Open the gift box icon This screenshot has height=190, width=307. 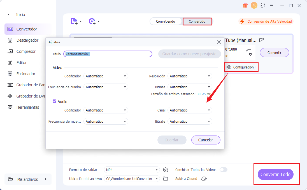(245, 5)
